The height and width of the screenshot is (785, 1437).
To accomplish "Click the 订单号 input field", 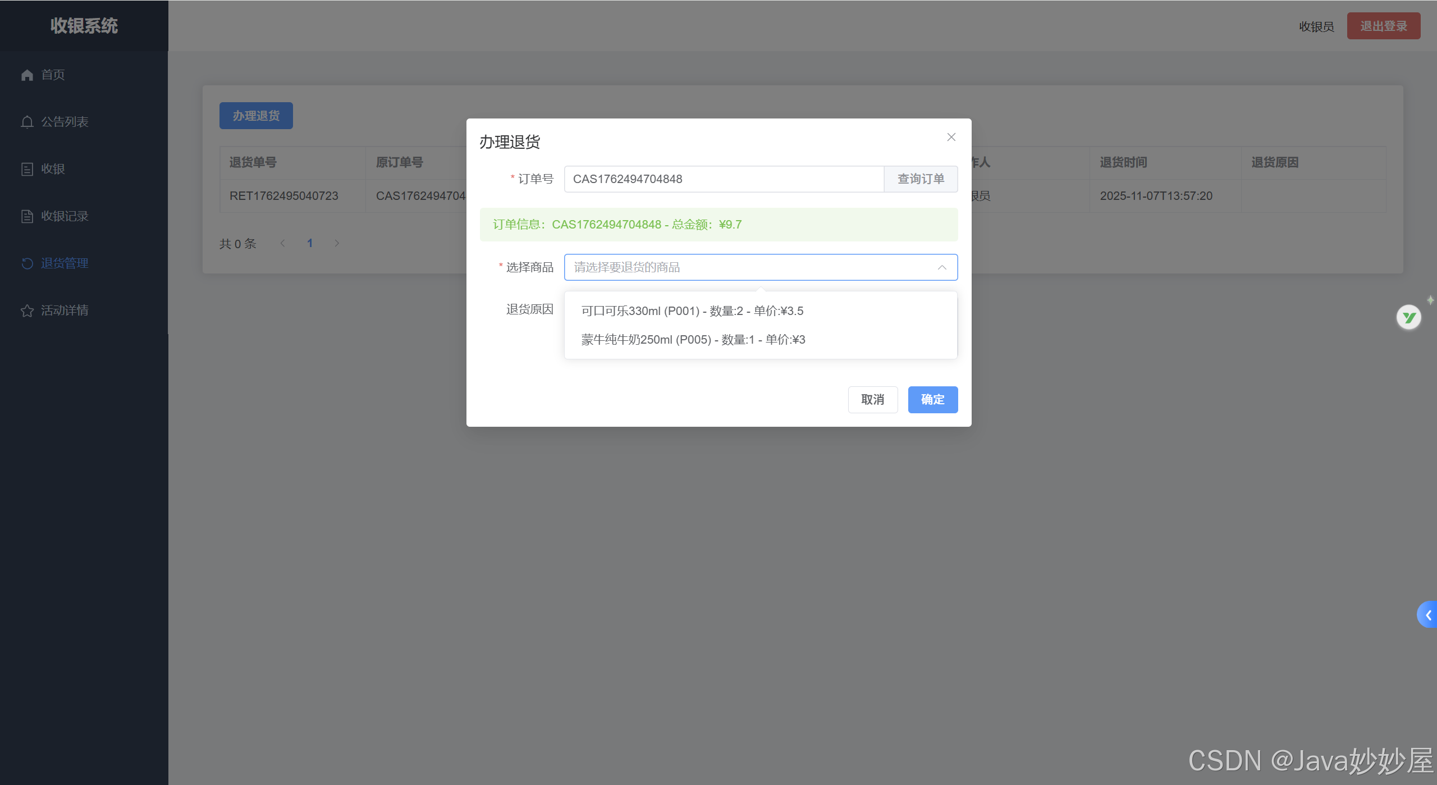I will (x=724, y=179).
